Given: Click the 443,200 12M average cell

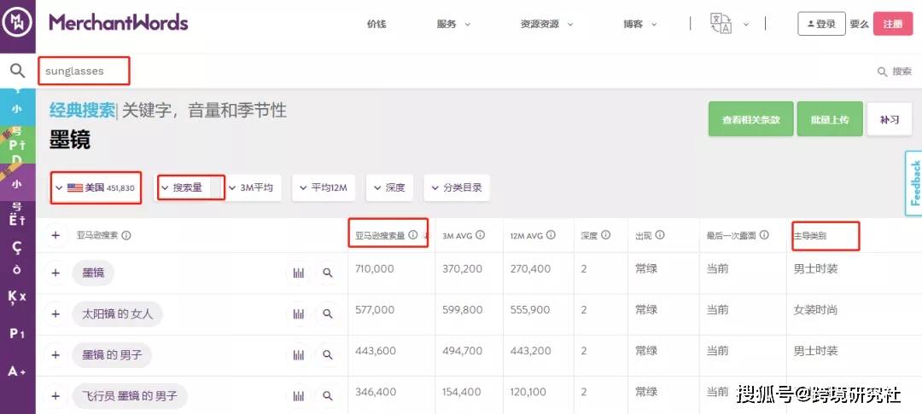Looking at the screenshot, I should (530, 351).
